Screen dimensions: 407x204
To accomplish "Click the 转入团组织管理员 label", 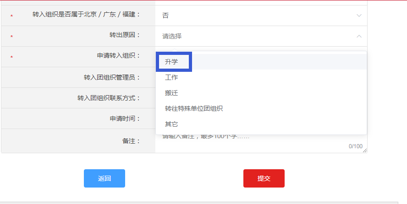I will (x=109, y=77).
